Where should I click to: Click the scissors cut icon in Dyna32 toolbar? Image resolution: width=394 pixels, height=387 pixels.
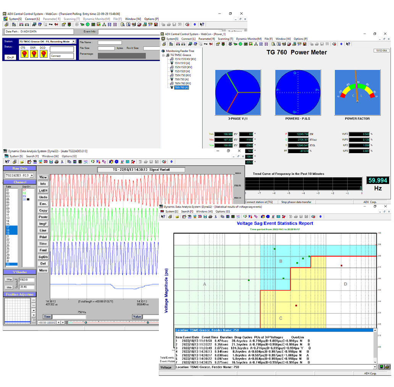coord(62,162)
